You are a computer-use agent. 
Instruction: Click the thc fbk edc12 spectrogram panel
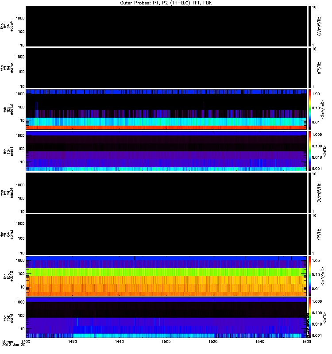point(166,276)
